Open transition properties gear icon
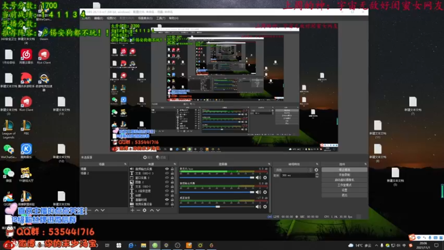 [x=316, y=170]
